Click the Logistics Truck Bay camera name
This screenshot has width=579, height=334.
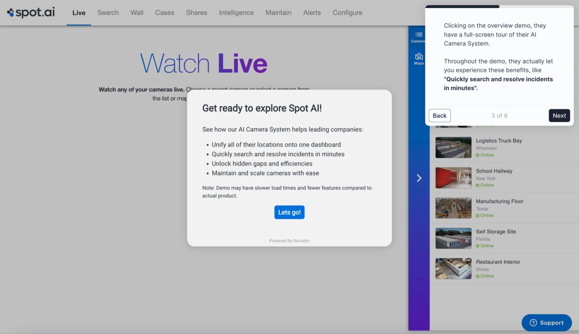click(499, 141)
